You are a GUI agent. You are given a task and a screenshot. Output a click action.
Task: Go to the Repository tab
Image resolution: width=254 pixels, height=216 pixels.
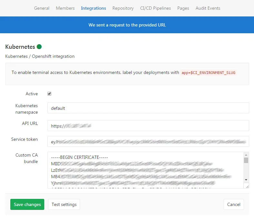click(x=123, y=8)
